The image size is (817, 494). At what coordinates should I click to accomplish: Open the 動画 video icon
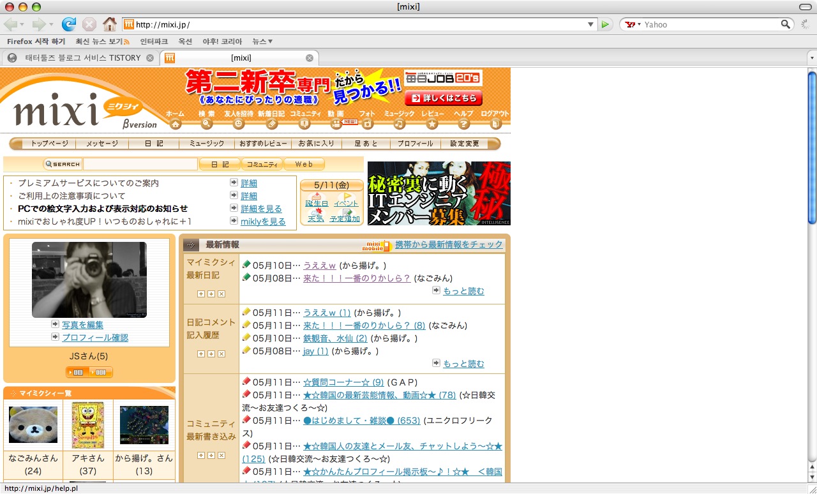336,124
